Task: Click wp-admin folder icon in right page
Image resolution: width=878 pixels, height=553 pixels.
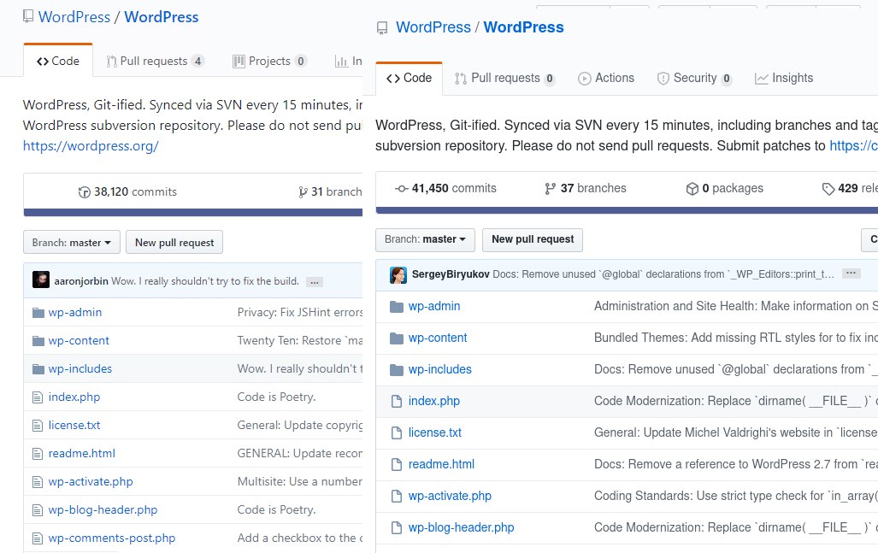Action: (x=397, y=306)
